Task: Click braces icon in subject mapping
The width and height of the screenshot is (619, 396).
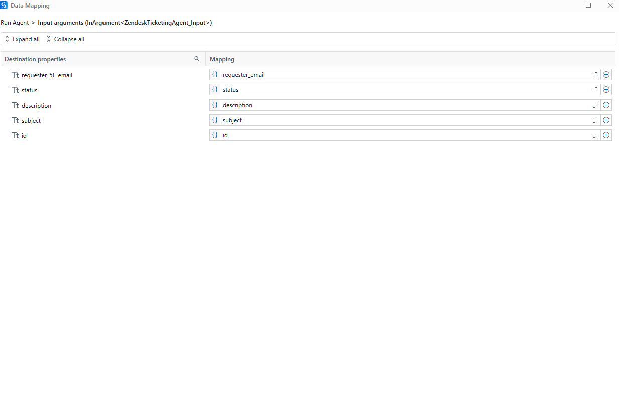Action: 215,120
